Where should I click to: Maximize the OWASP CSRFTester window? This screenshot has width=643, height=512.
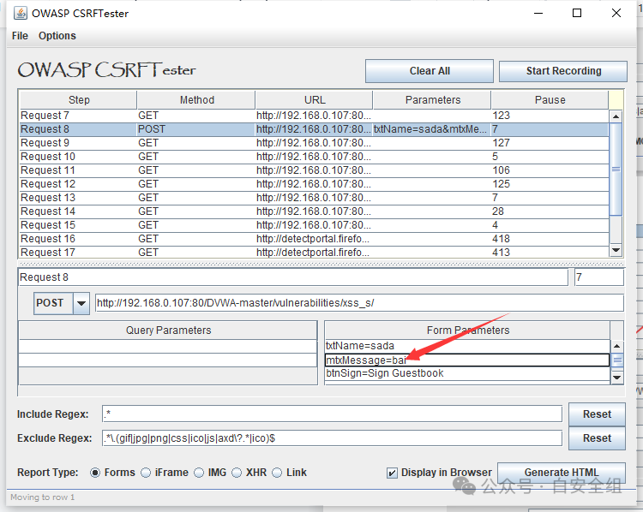coord(577,13)
